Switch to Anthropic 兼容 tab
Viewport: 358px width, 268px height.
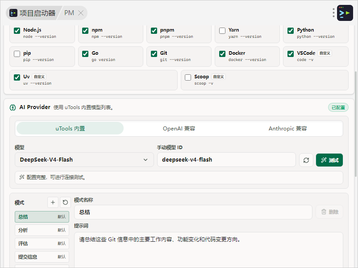pyautogui.click(x=287, y=128)
